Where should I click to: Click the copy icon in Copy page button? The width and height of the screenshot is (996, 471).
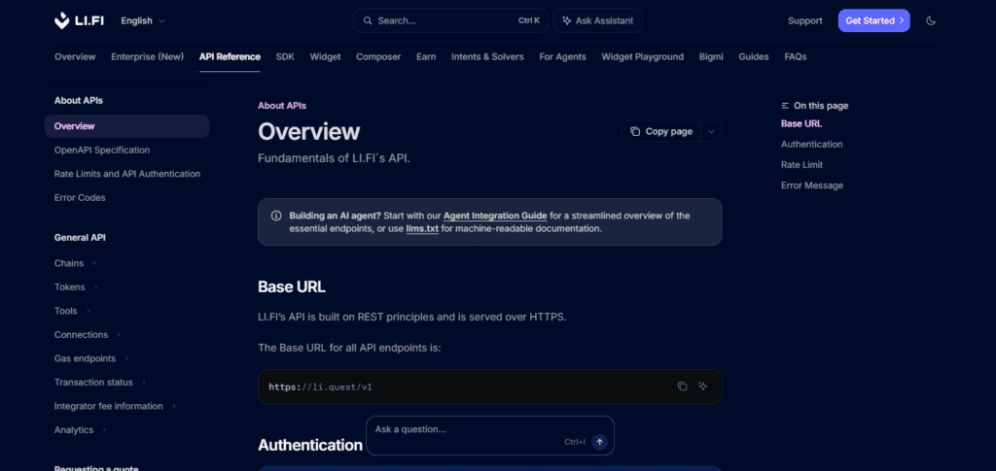(x=635, y=131)
